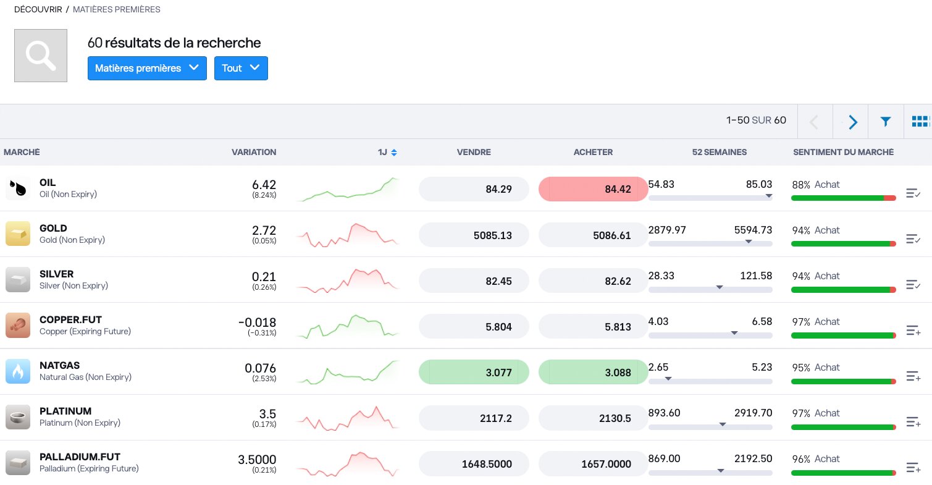Click the NATGAS flame icon
Viewport: 932px width, 485px height.
click(x=19, y=371)
